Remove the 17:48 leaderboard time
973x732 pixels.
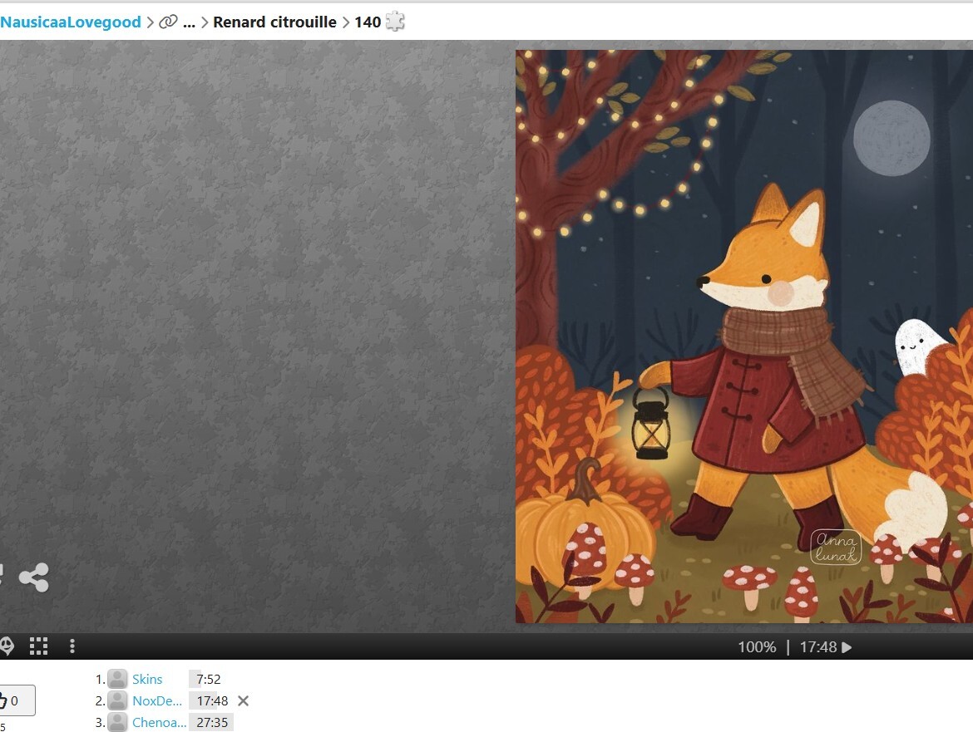pyautogui.click(x=243, y=700)
